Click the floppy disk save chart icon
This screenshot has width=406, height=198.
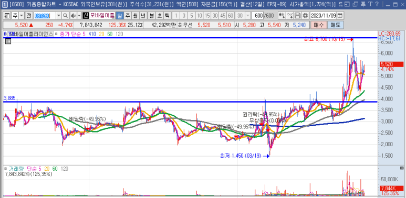tap(298, 16)
